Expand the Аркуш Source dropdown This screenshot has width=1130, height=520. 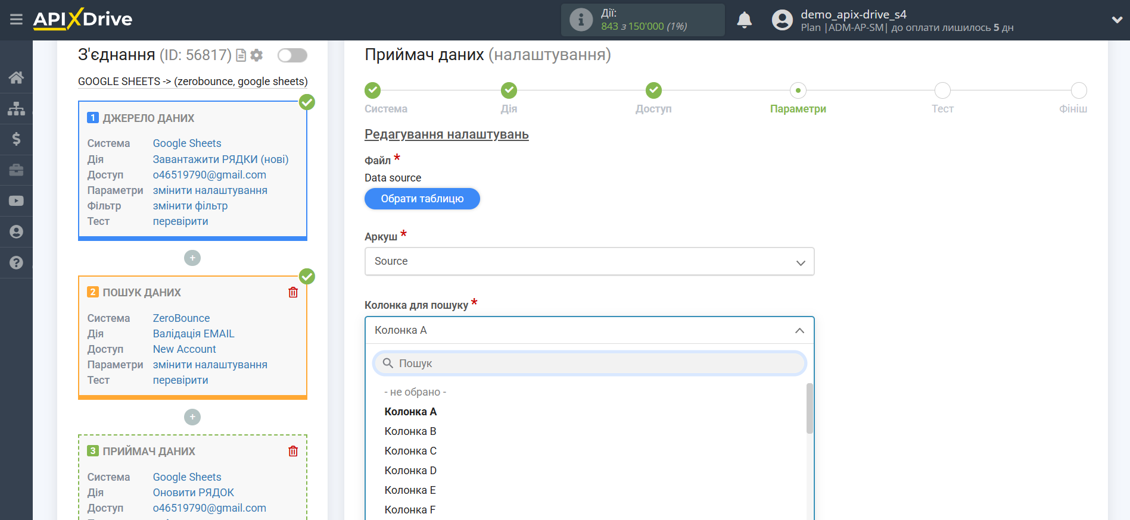[x=589, y=262]
